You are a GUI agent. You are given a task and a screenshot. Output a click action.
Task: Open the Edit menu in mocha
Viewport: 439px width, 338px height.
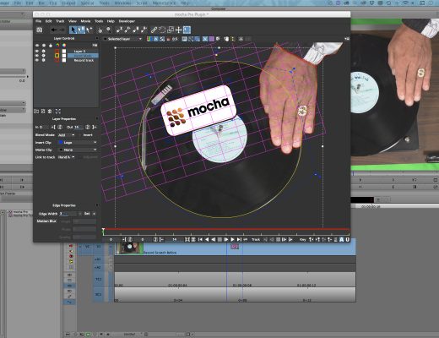point(49,21)
